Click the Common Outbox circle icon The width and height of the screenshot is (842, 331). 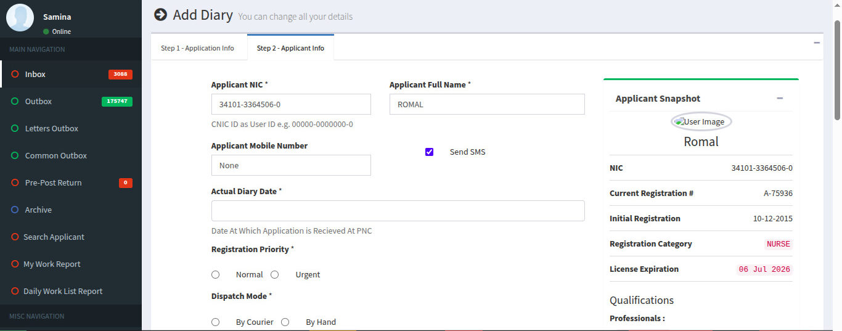[15, 155]
